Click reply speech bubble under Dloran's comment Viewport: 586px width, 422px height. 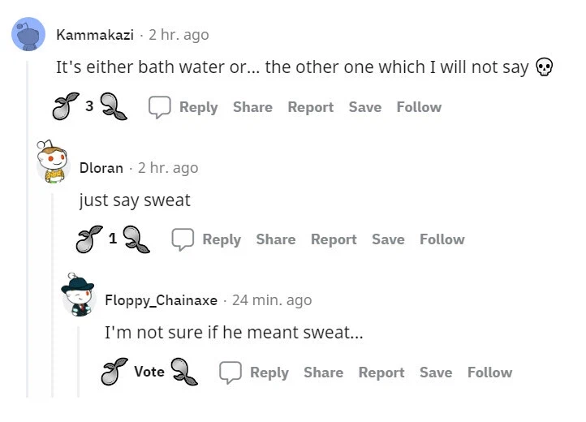[183, 239]
